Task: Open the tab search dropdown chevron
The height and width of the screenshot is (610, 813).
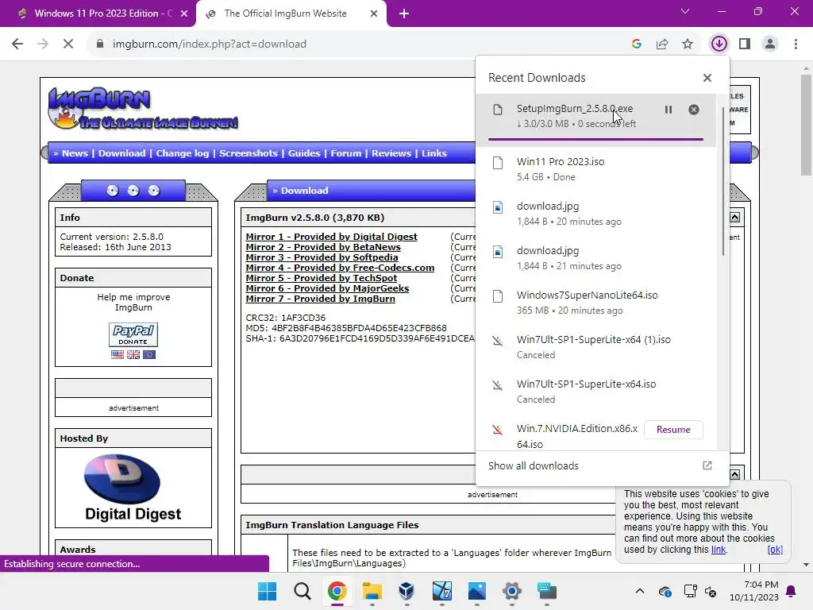Action: pos(685,11)
